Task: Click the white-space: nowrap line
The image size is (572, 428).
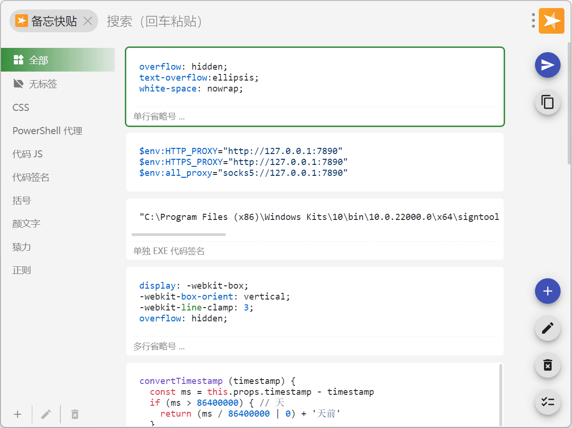Action: point(191,89)
